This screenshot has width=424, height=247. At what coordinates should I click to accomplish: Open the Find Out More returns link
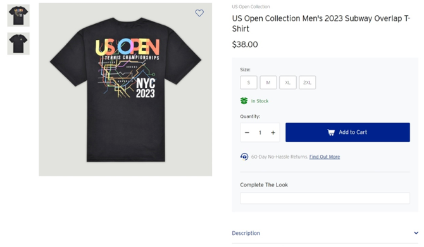[x=325, y=157]
